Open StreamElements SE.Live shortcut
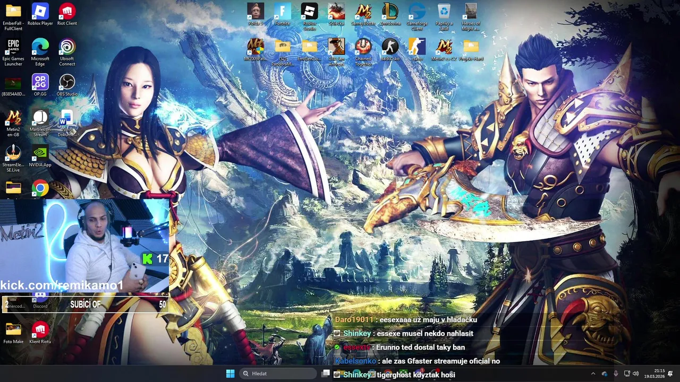This screenshot has height=382, width=680. (13, 158)
